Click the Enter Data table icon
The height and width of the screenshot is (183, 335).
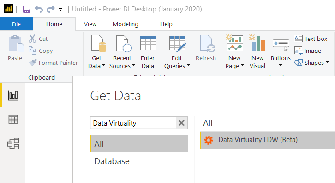(148, 43)
